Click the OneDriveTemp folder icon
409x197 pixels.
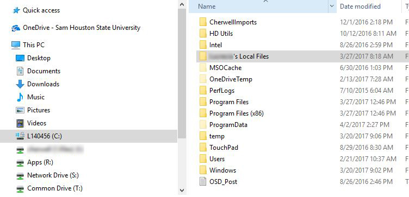click(x=203, y=79)
